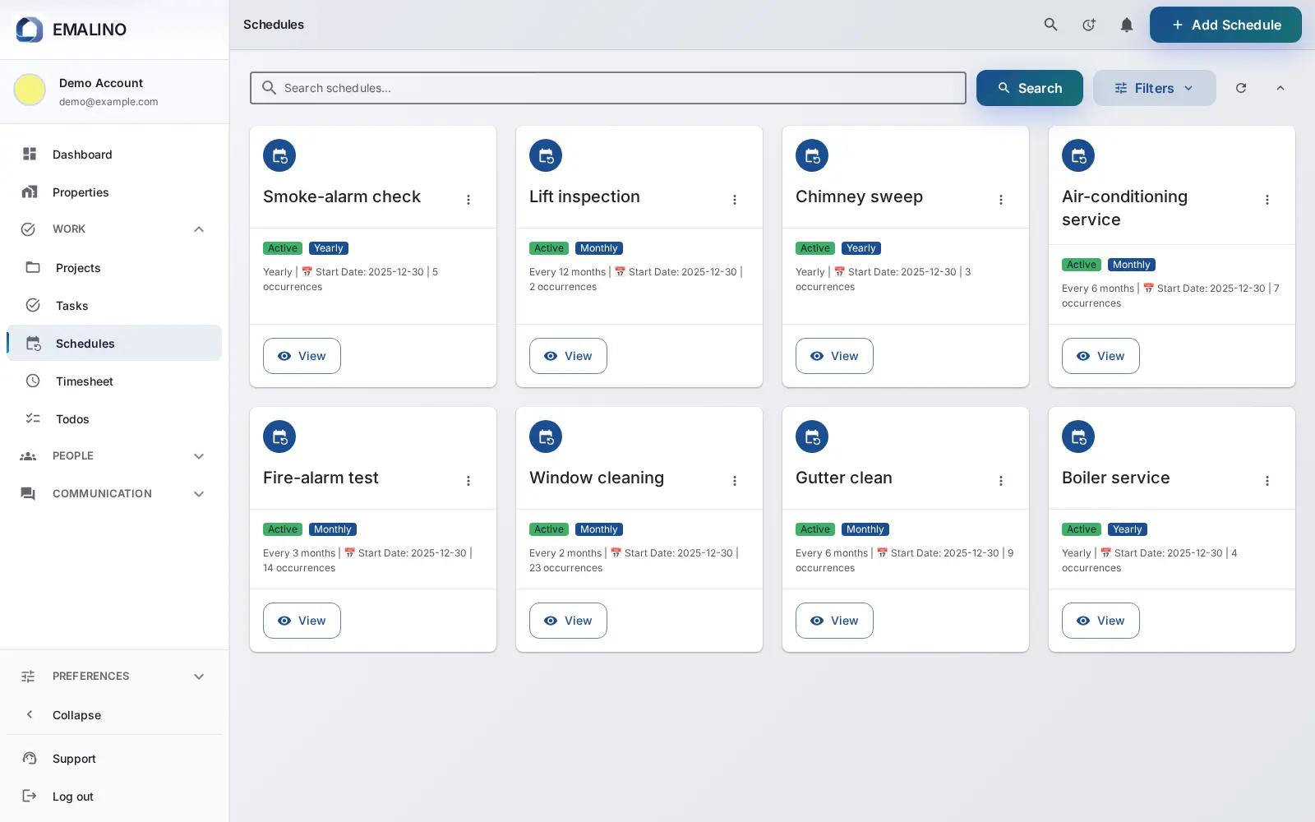Viewport: 1315px width, 822px height.
Task: View the Smoke-alarm check schedule
Action: click(302, 356)
